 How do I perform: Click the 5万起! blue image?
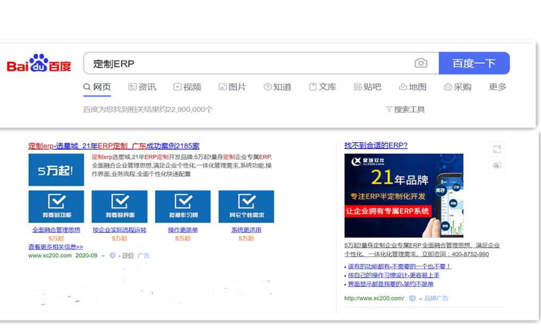tap(56, 170)
